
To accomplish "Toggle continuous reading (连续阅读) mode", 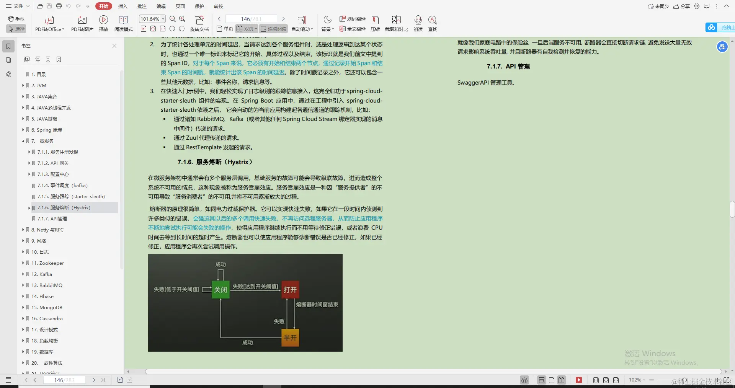I will (273, 28).
